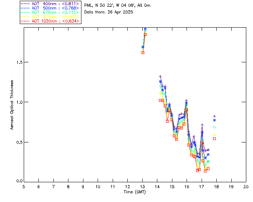253x202 pixels.
Task: Click the 1.5 tick label on y-axis
Action: (x=18, y=62)
